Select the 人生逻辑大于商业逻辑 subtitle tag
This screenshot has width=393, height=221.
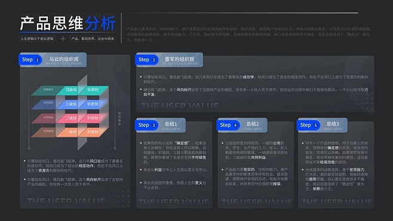(x=37, y=39)
